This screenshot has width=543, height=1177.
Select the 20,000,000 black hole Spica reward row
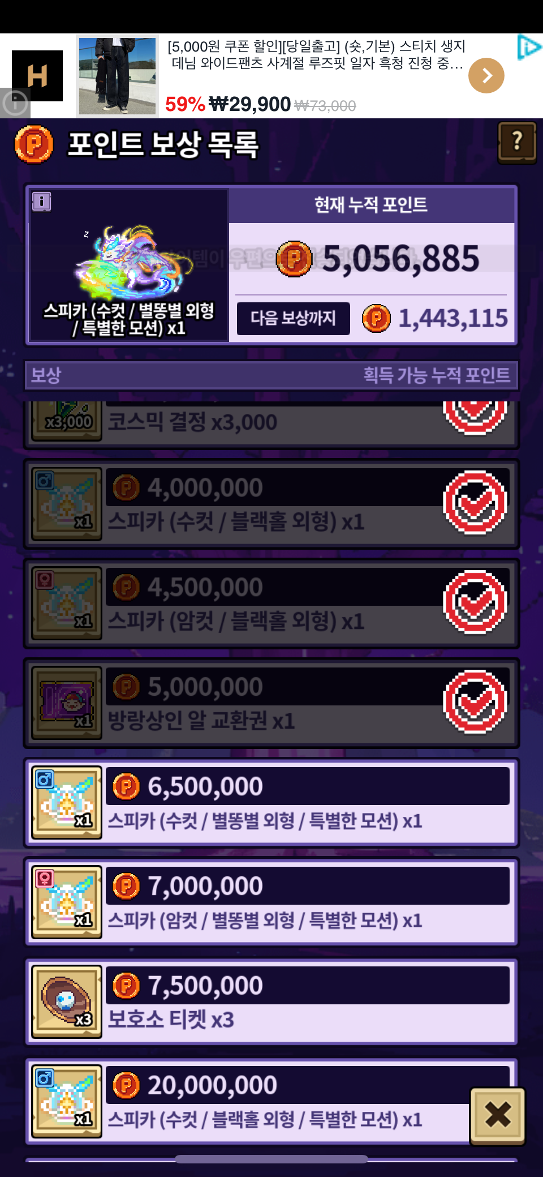(271, 1101)
